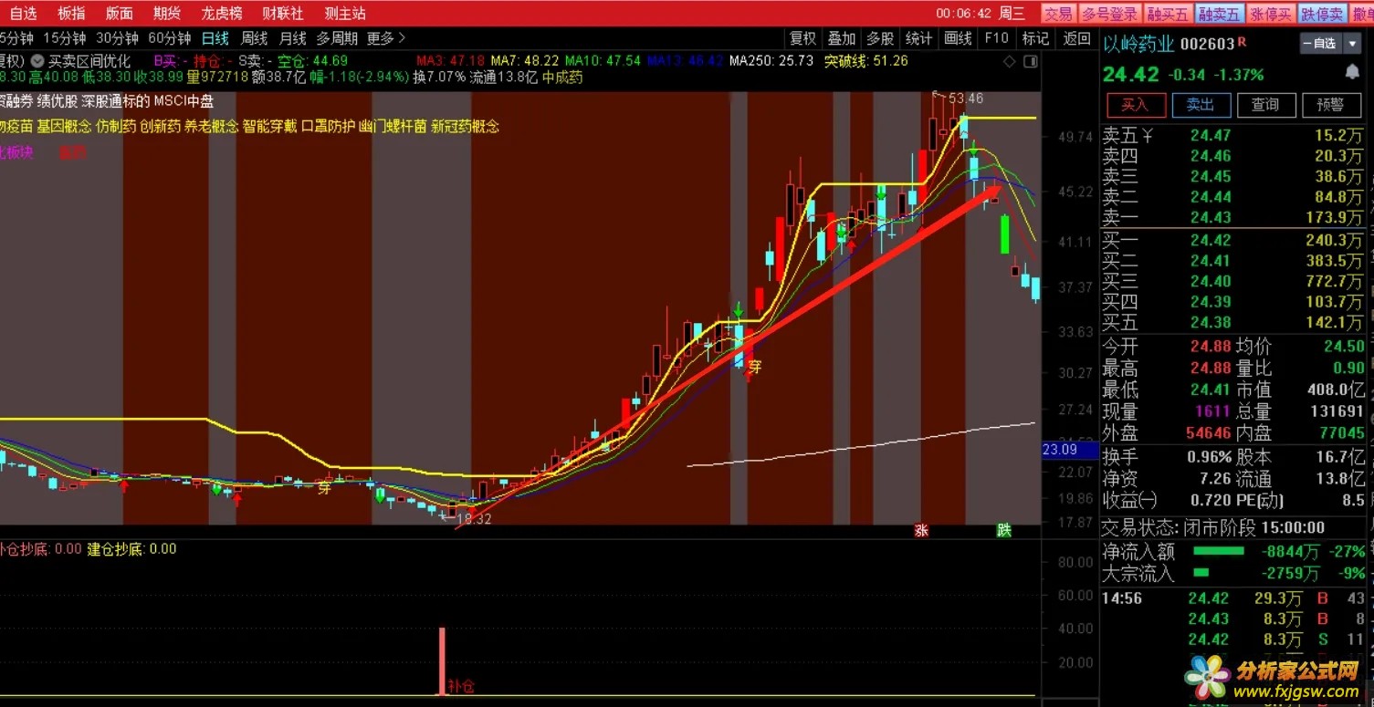1374x707 pixels.
Task: Click the 卖五 price 24.47
Action: 1211,136
